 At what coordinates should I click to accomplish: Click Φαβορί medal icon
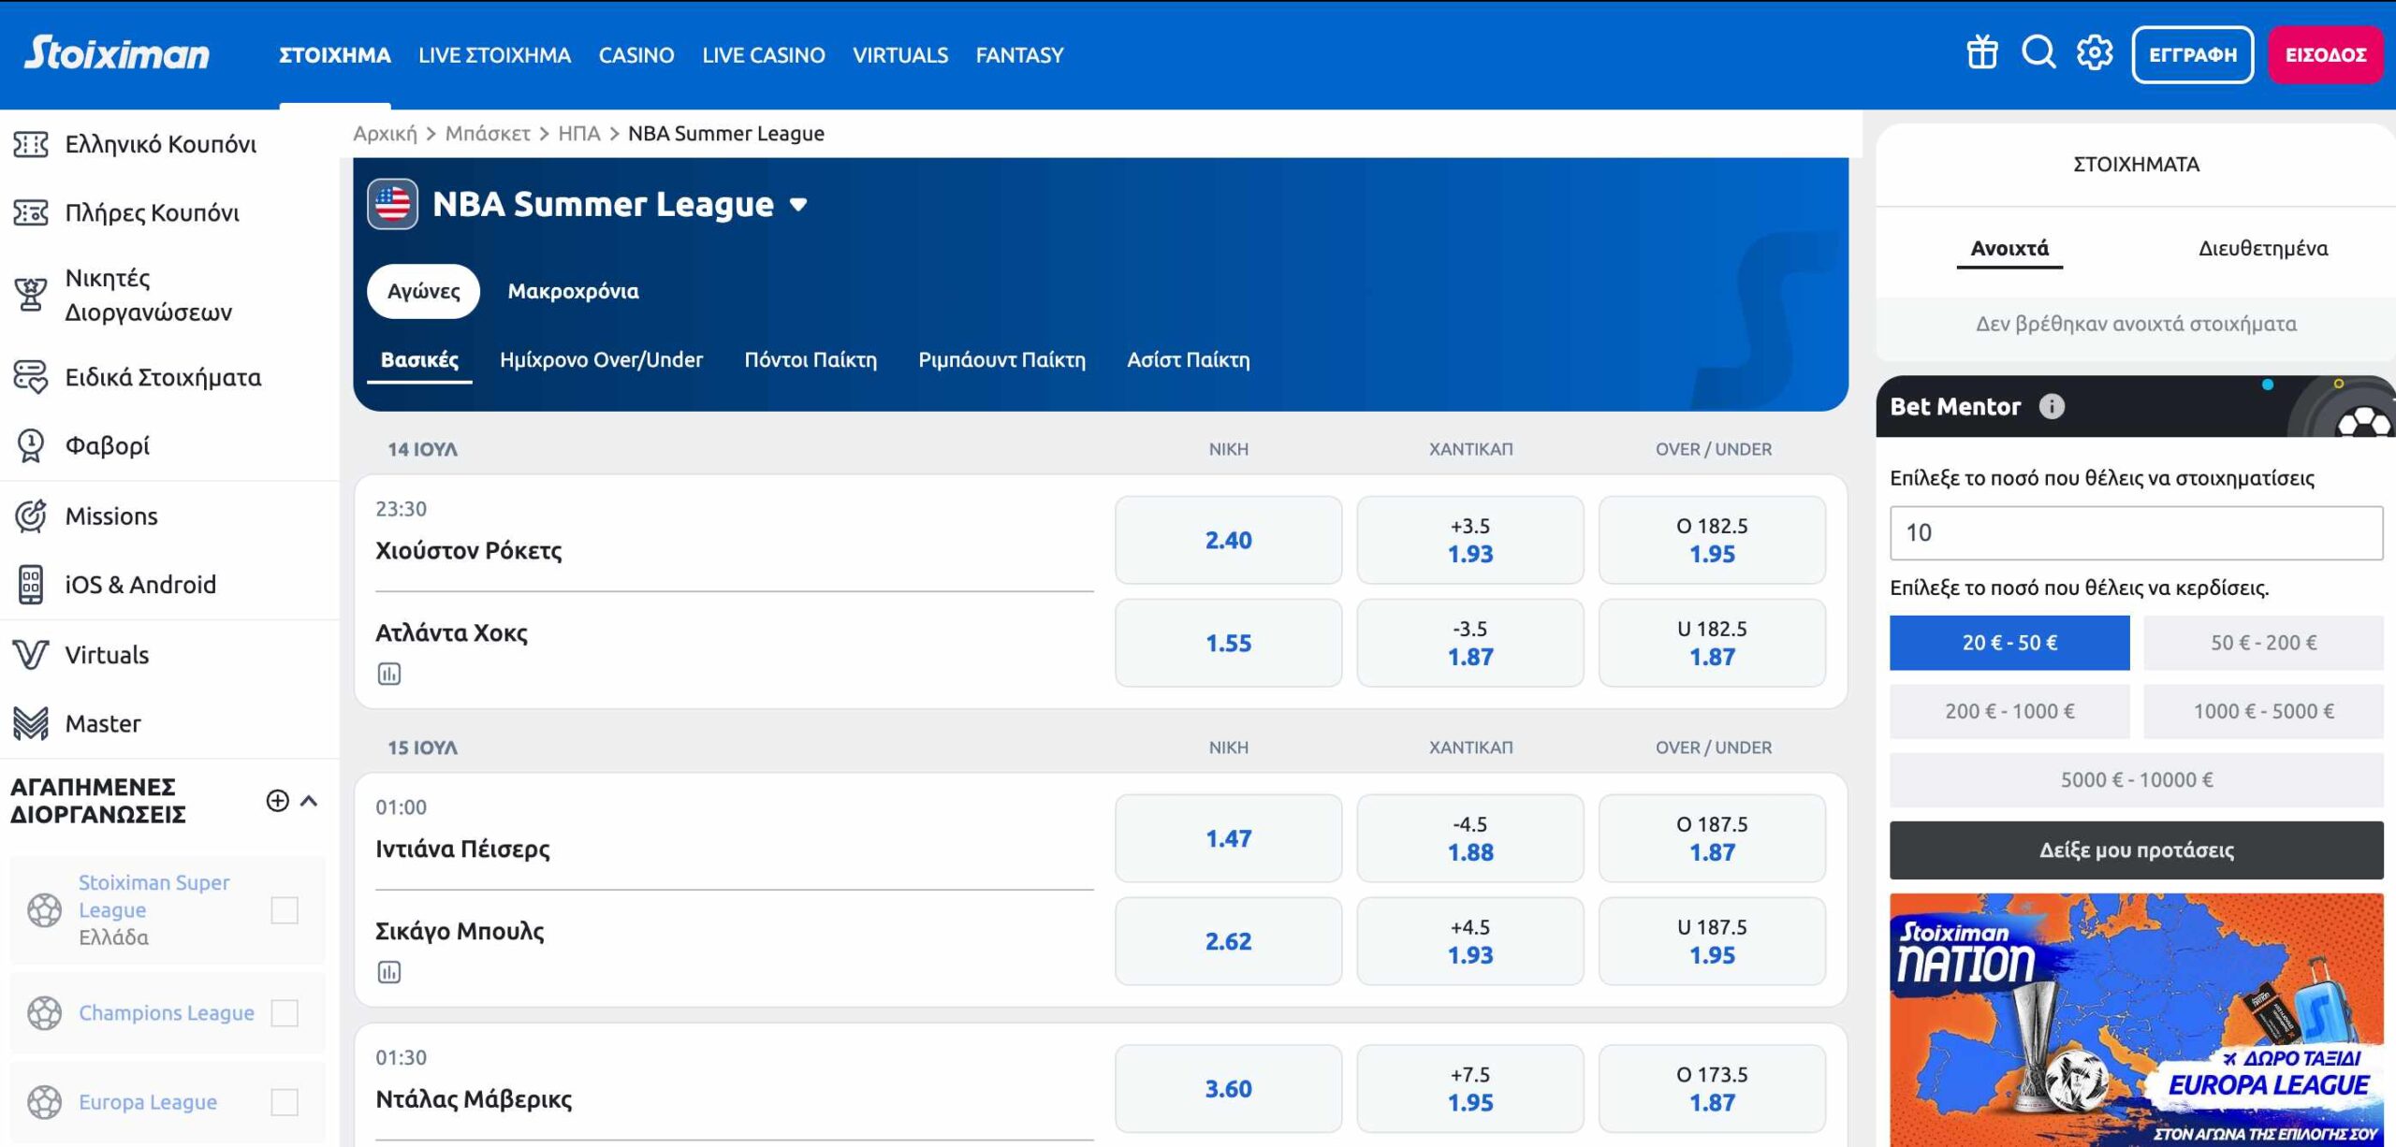(x=31, y=445)
